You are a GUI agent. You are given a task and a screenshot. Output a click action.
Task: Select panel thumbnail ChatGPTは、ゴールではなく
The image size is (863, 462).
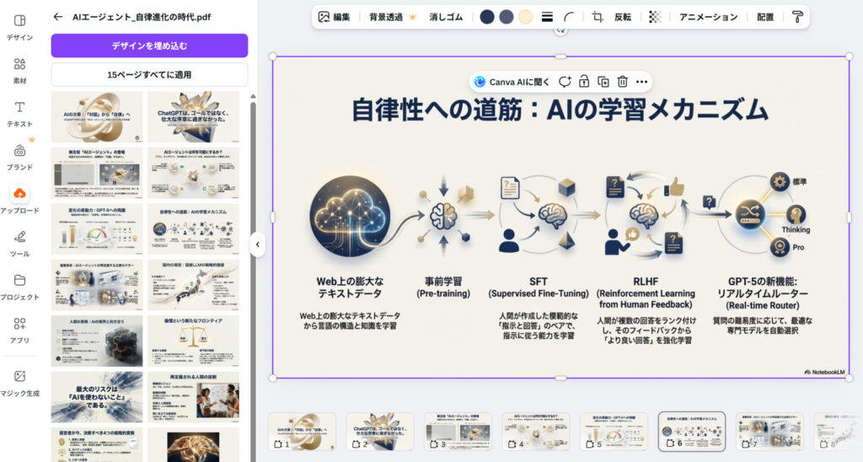(x=193, y=116)
